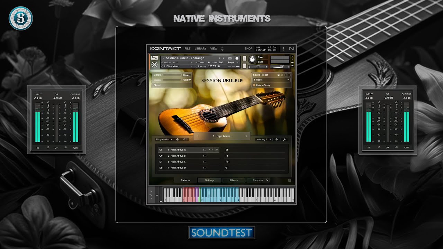Click the move icon beside Voicing 1

point(277,139)
